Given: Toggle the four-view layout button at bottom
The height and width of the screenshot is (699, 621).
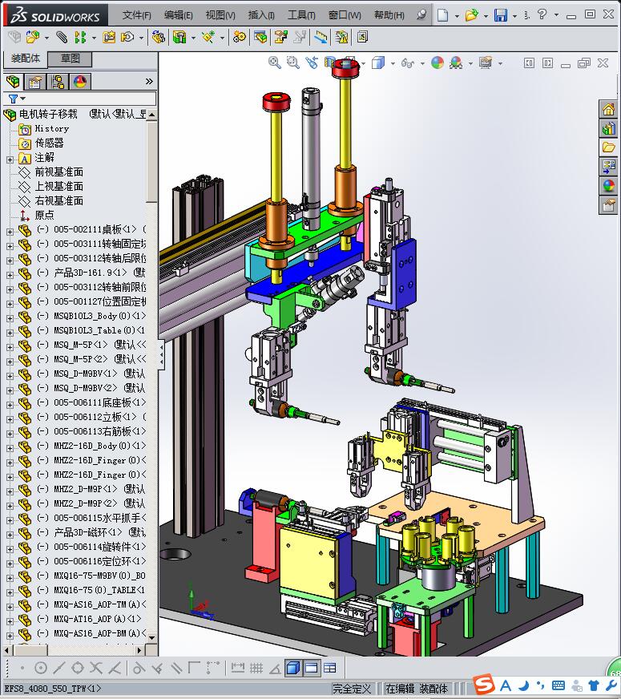Looking at the screenshot, I should tap(329, 668).
